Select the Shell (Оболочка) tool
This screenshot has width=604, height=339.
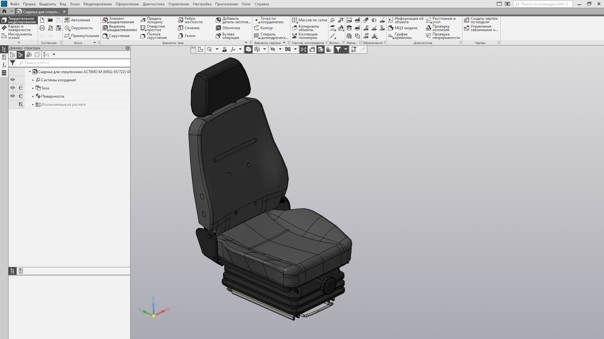click(228, 28)
